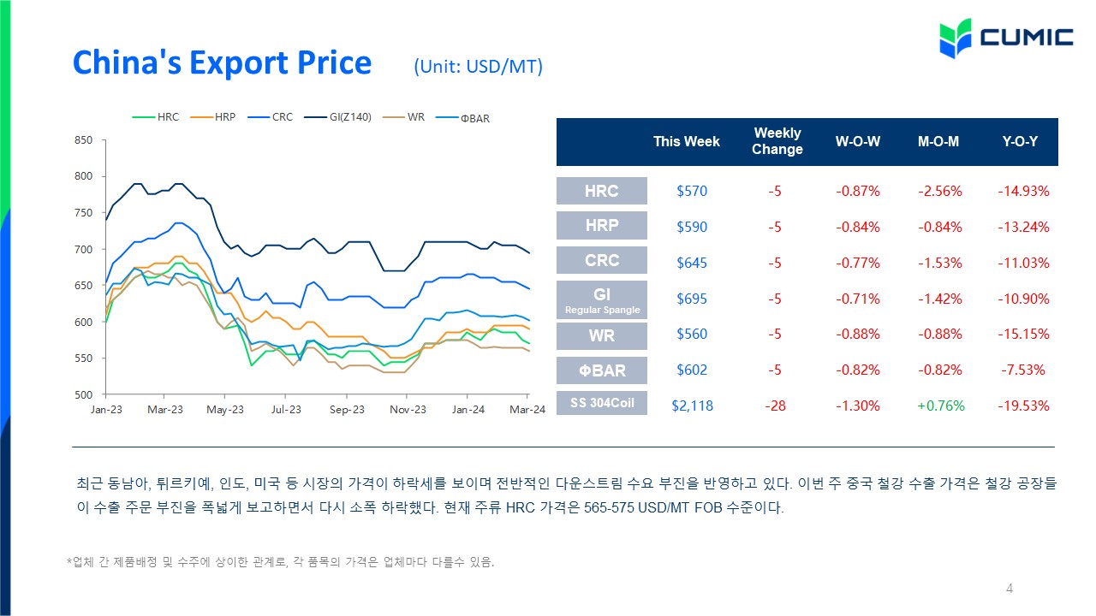Select the WR legend marker
This screenshot has height=616, width=1096.
tap(394, 117)
